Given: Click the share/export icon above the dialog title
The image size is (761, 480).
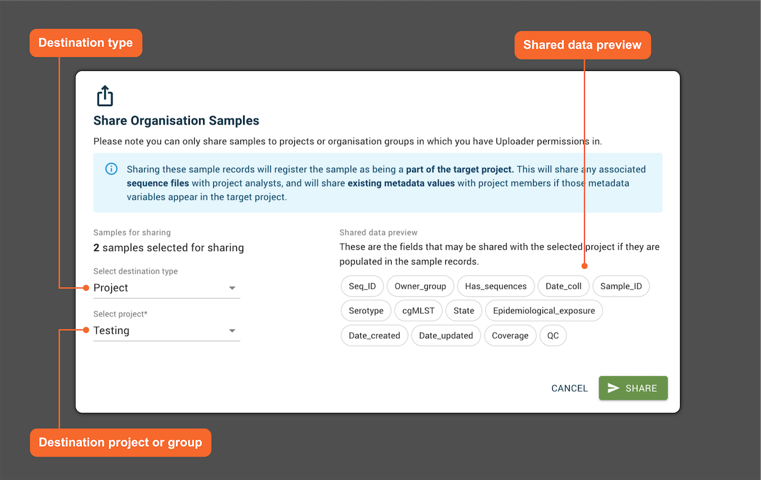Looking at the screenshot, I should [x=105, y=96].
